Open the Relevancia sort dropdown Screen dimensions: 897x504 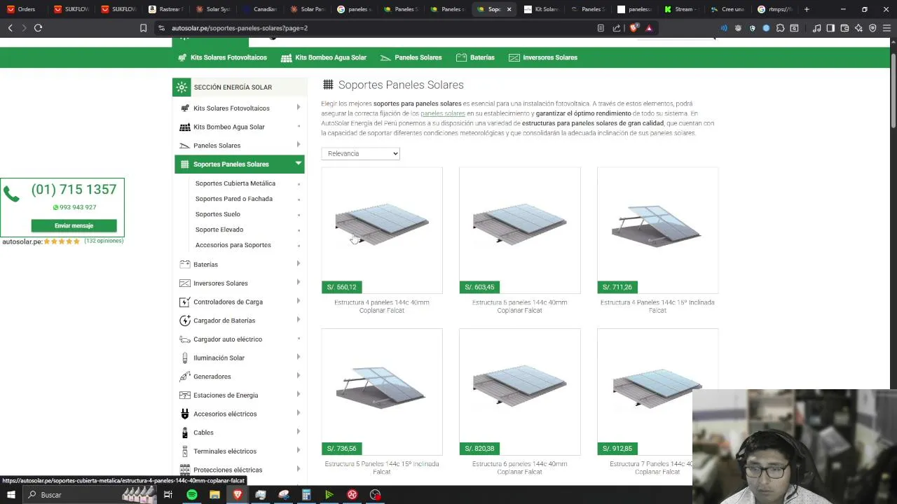(x=360, y=153)
